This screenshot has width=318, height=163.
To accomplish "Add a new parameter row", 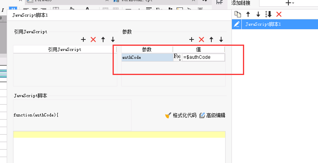I will tap(192, 39).
